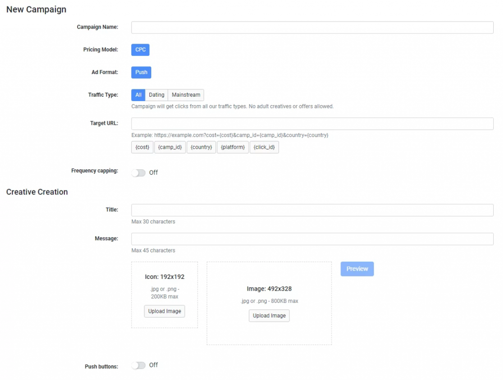Click the 'Pricing Model:' label
The height and width of the screenshot is (380, 503).
coord(101,50)
